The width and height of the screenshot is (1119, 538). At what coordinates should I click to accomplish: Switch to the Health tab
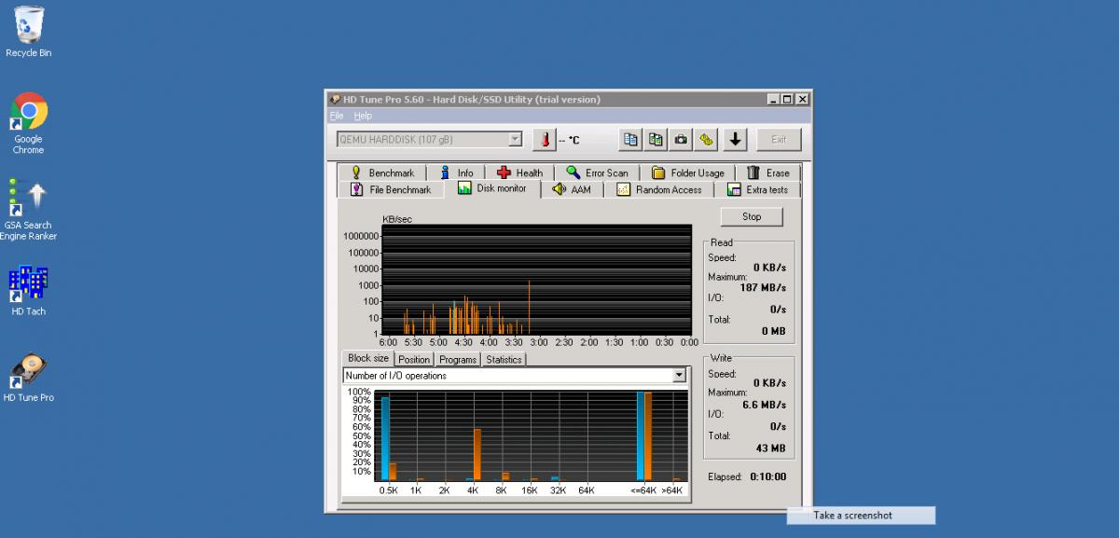520,172
